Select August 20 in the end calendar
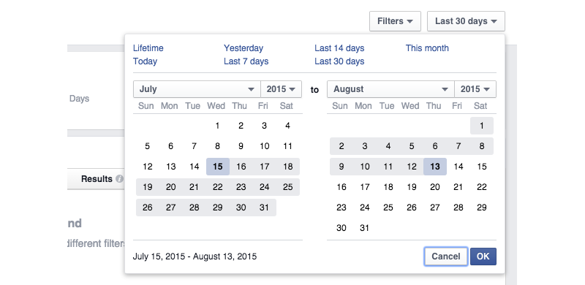Viewport: 585px width, 285px height. coord(435,187)
